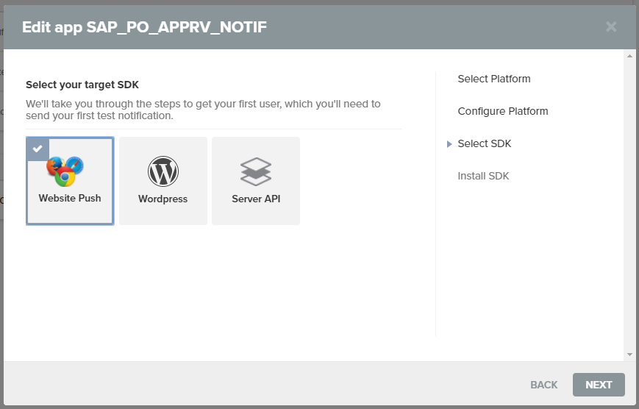The height and width of the screenshot is (409, 639).
Task: Toggle the checkmark on Website Push
Action: (38, 149)
